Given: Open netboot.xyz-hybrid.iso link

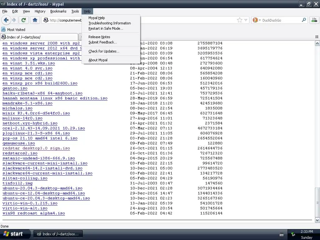Looking at the screenshot, I should [30, 123].
